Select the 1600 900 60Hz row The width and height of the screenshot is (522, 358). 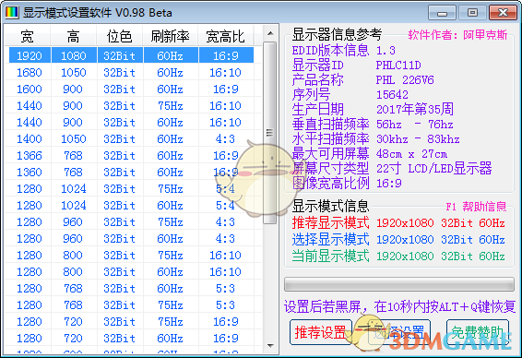click(131, 89)
